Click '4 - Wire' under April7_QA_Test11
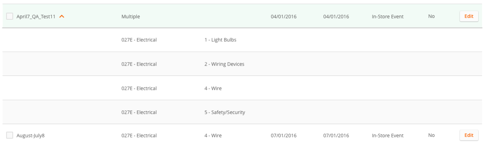This screenshot has height=145, width=486. click(213, 88)
